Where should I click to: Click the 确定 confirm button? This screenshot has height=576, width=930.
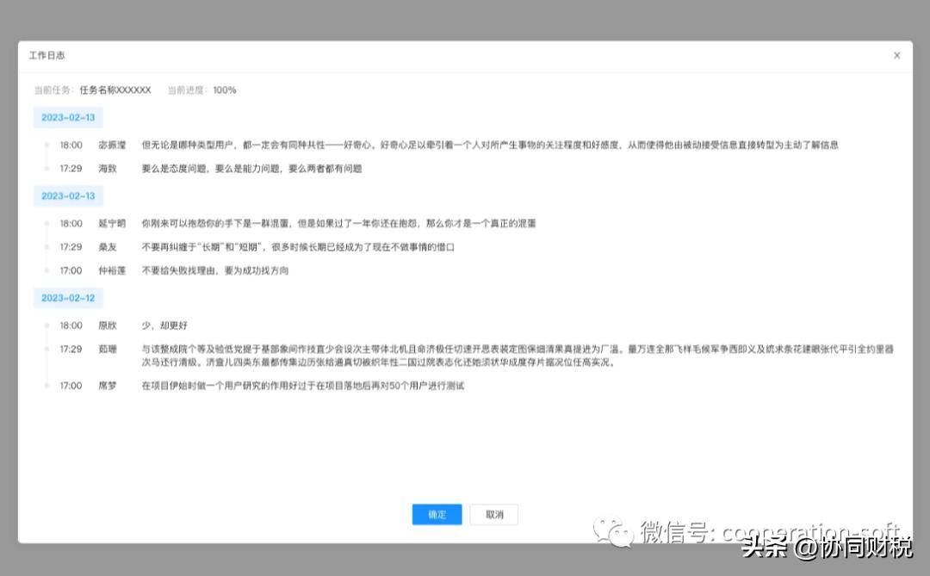pos(437,514)
